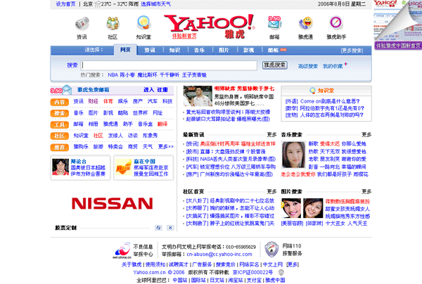Viewport: 422px width, 284px height.
Task: Open the 世界杯 link in 搜索 row
Action: 140,113
